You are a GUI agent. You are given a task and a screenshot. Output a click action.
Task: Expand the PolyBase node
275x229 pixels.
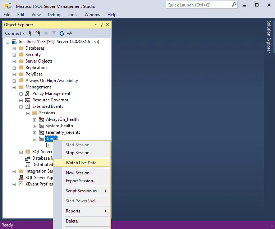14,74
